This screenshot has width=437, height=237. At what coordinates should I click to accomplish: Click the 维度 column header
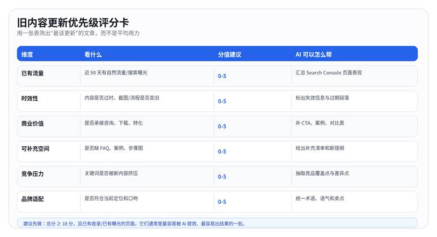[27, 55]
